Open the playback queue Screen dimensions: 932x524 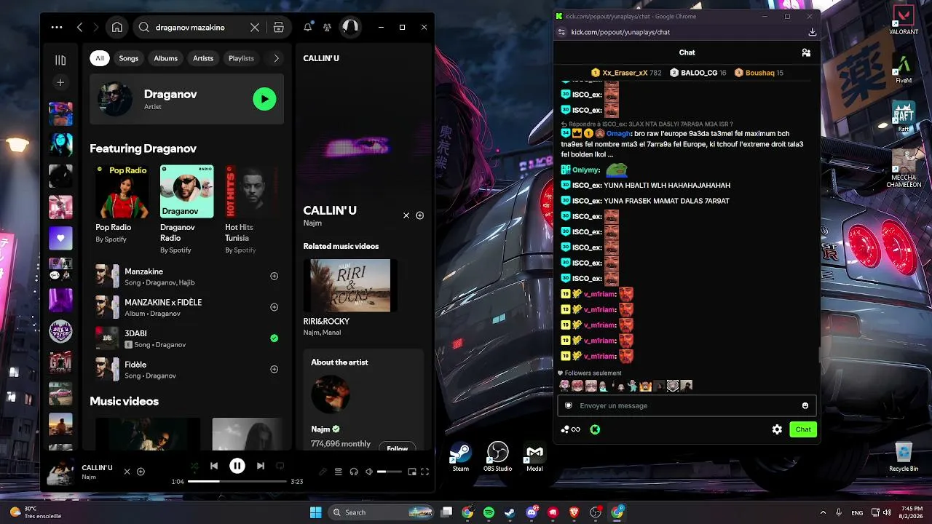click(x=339, y=472)
